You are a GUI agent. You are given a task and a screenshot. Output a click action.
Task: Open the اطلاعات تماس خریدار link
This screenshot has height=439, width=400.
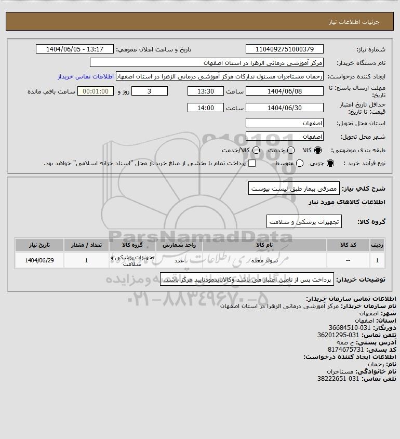pos(86,76)
